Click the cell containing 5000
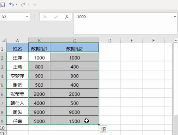This screenshot has width=178, height=135. tap(39, 120)
